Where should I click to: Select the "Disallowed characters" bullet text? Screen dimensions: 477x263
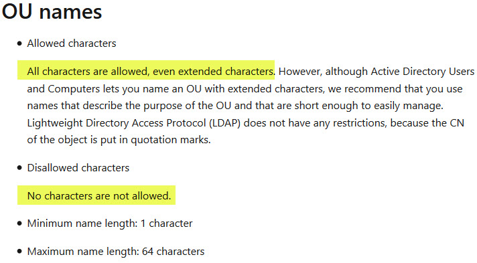(78, 168)
